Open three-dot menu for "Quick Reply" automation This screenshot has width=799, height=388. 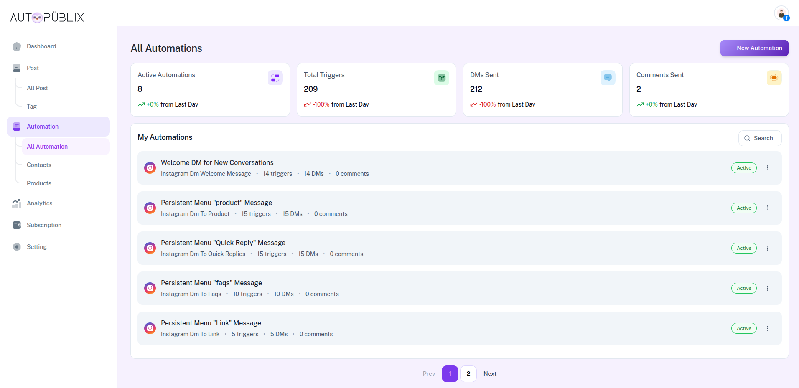(x=767, y=248)
